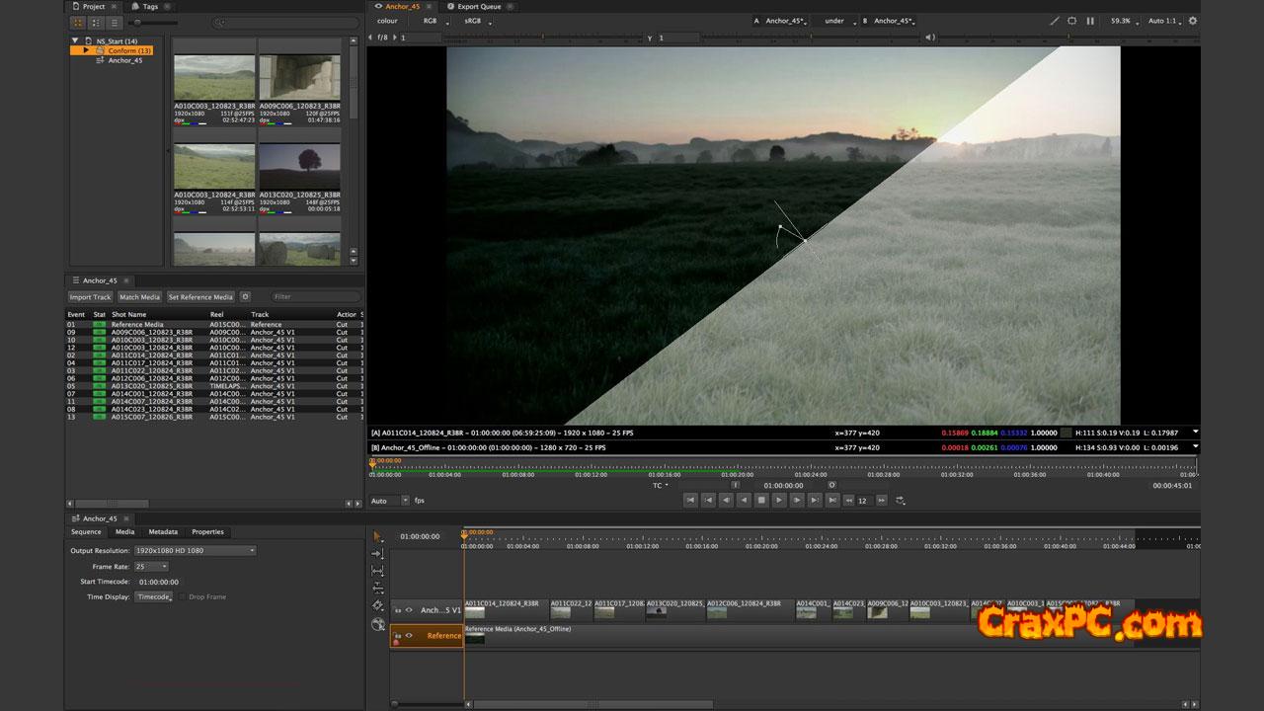Click the pause viewer icon
Screen dimensions: 1264x711
[1090, 21]
